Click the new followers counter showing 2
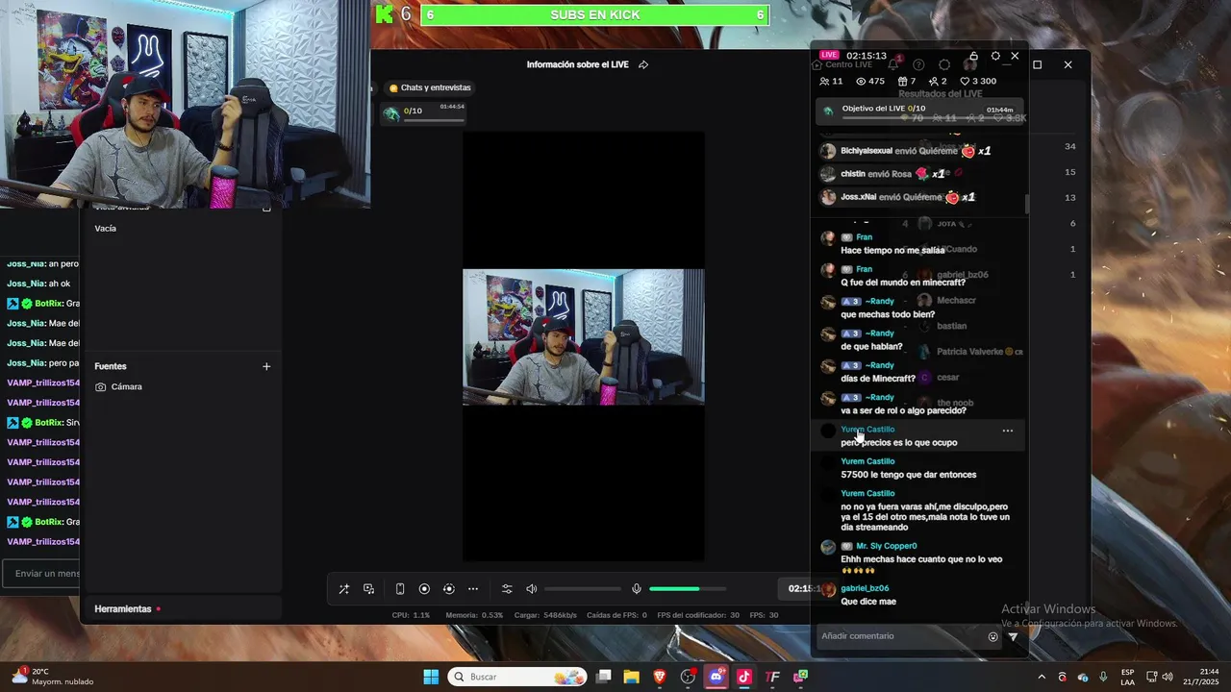1231x692 pixels. click(938, 81)
